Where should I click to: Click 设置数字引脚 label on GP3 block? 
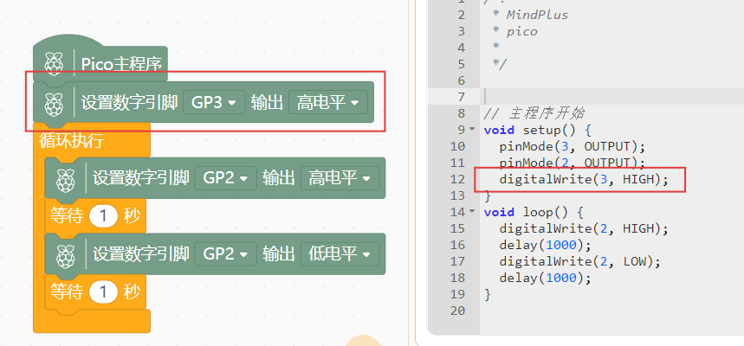tap(130, 102)
